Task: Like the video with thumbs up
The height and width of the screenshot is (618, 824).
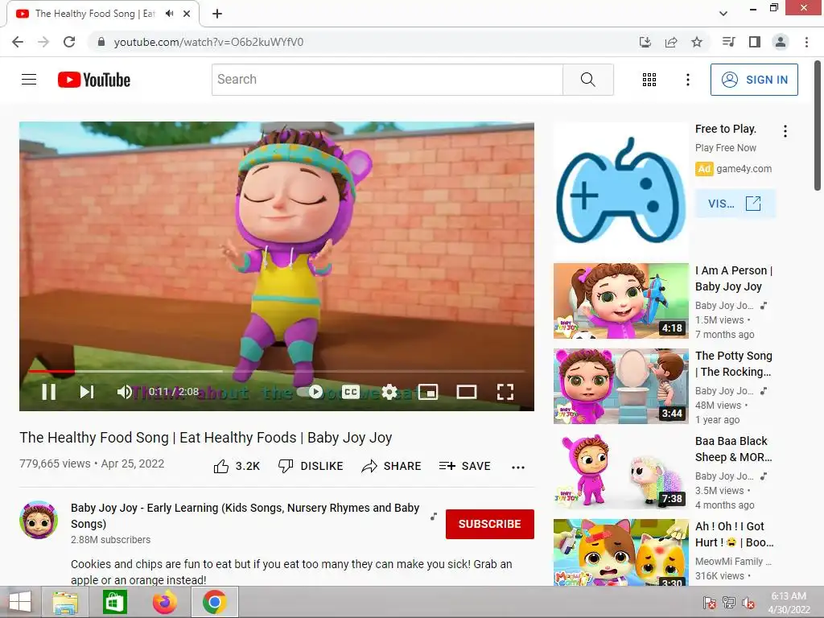Action: 237,466
